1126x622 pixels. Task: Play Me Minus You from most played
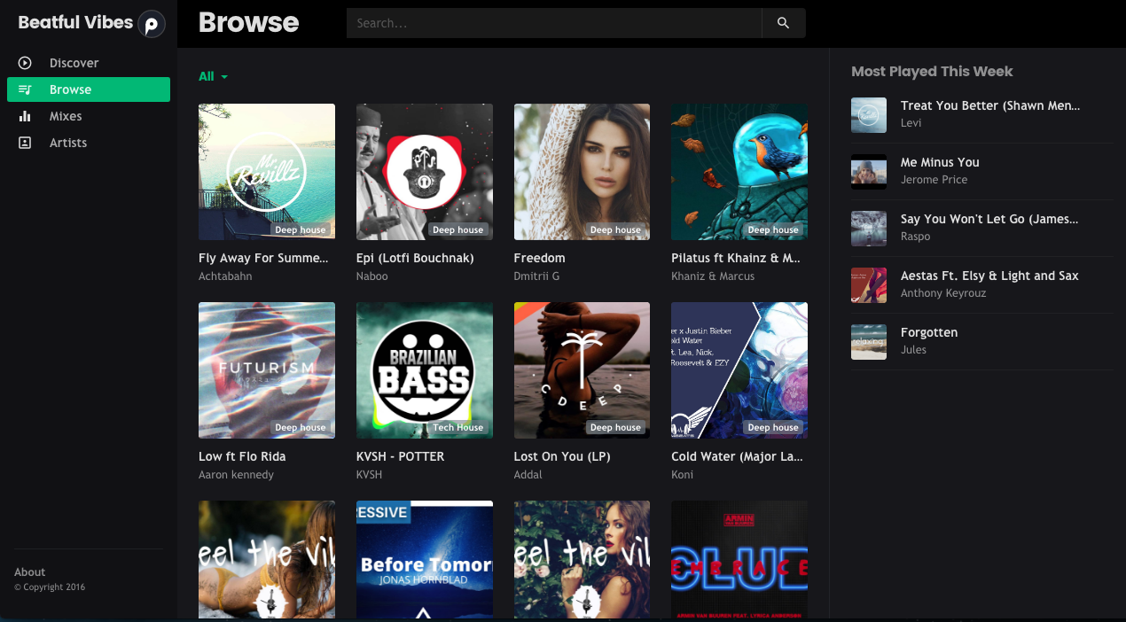868,172
